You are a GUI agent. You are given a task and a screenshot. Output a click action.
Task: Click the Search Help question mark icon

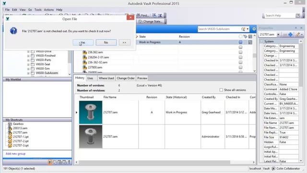[297, 15]
